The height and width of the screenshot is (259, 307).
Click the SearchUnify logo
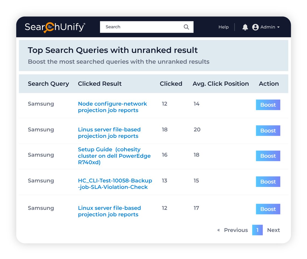point(55,27)
